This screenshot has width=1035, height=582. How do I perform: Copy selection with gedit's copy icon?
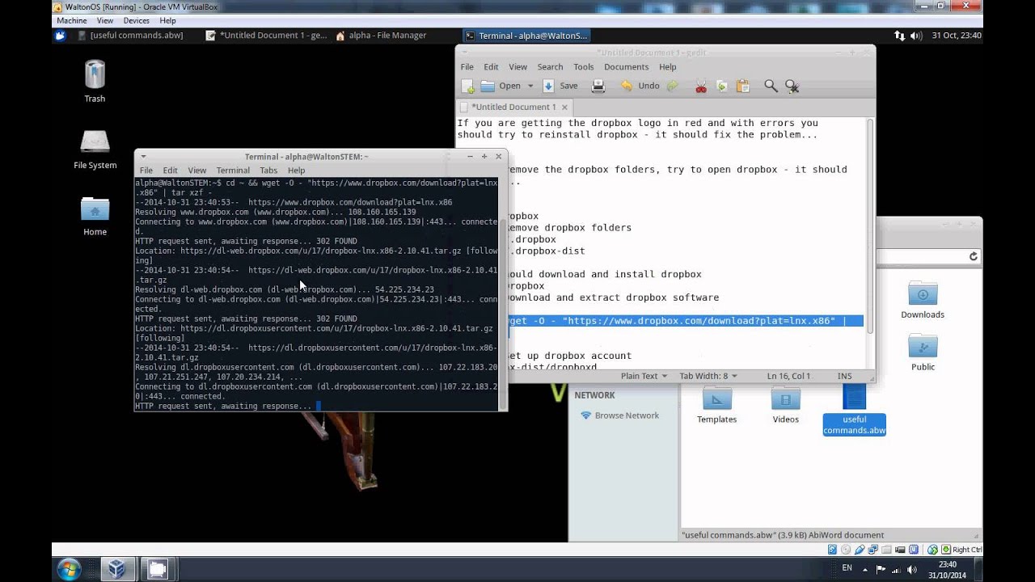722,86
